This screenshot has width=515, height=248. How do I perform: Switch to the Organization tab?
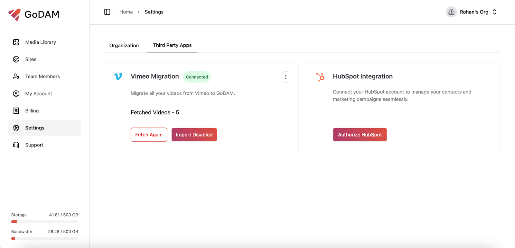coord(124,46)
